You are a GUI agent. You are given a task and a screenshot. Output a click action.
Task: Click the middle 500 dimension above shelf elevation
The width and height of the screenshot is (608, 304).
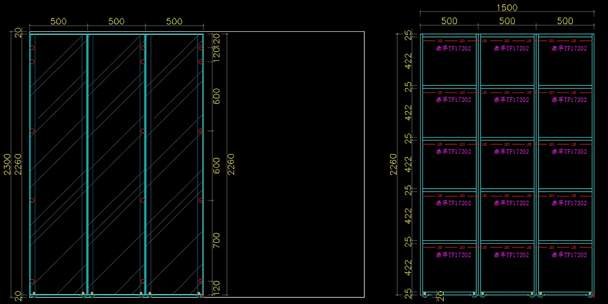point(507,21)
